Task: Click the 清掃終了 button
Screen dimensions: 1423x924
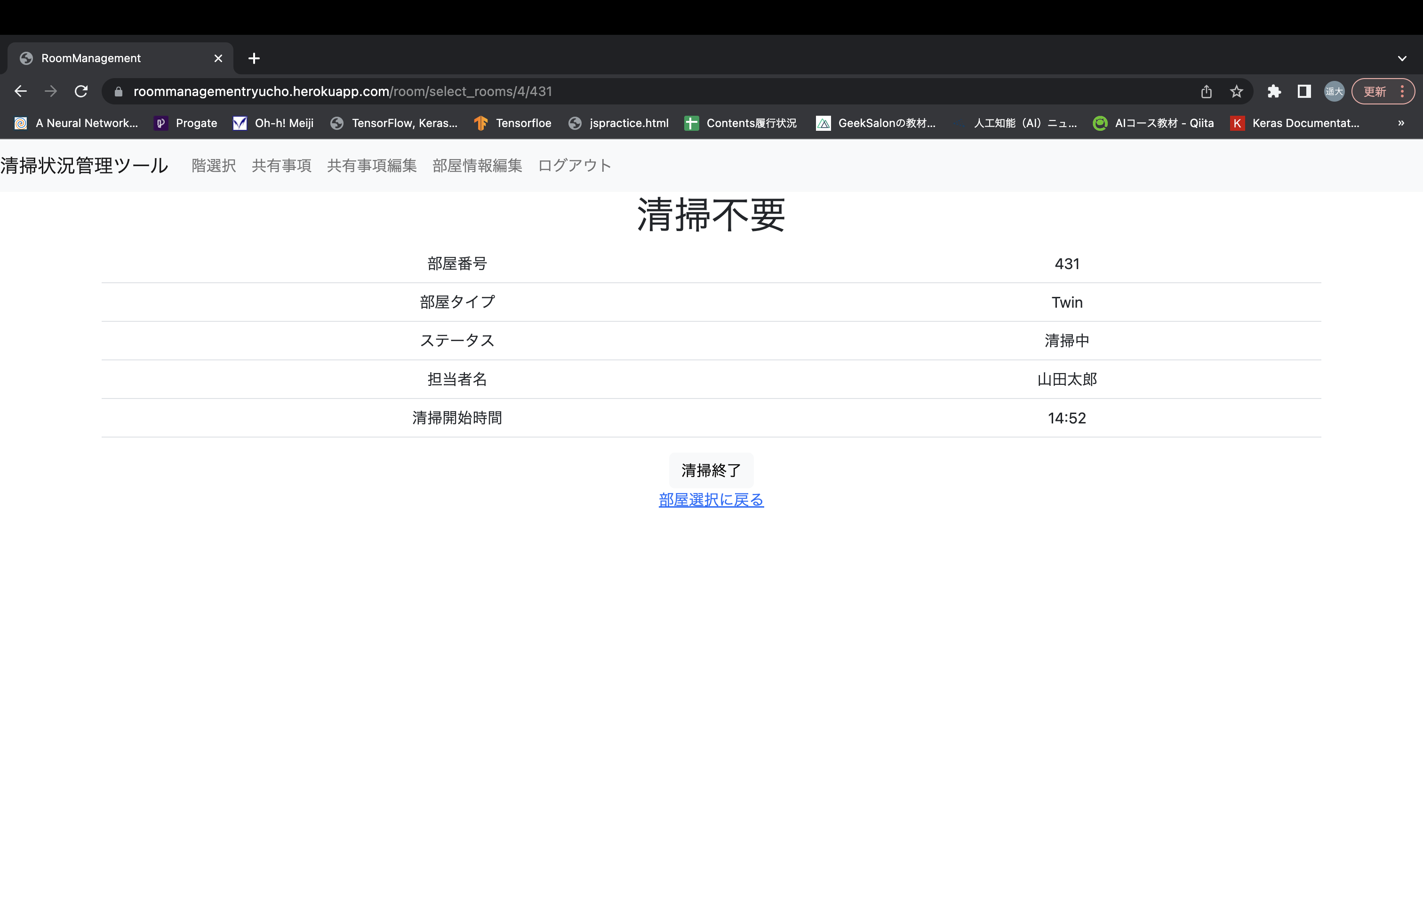Action: (711, 470)
